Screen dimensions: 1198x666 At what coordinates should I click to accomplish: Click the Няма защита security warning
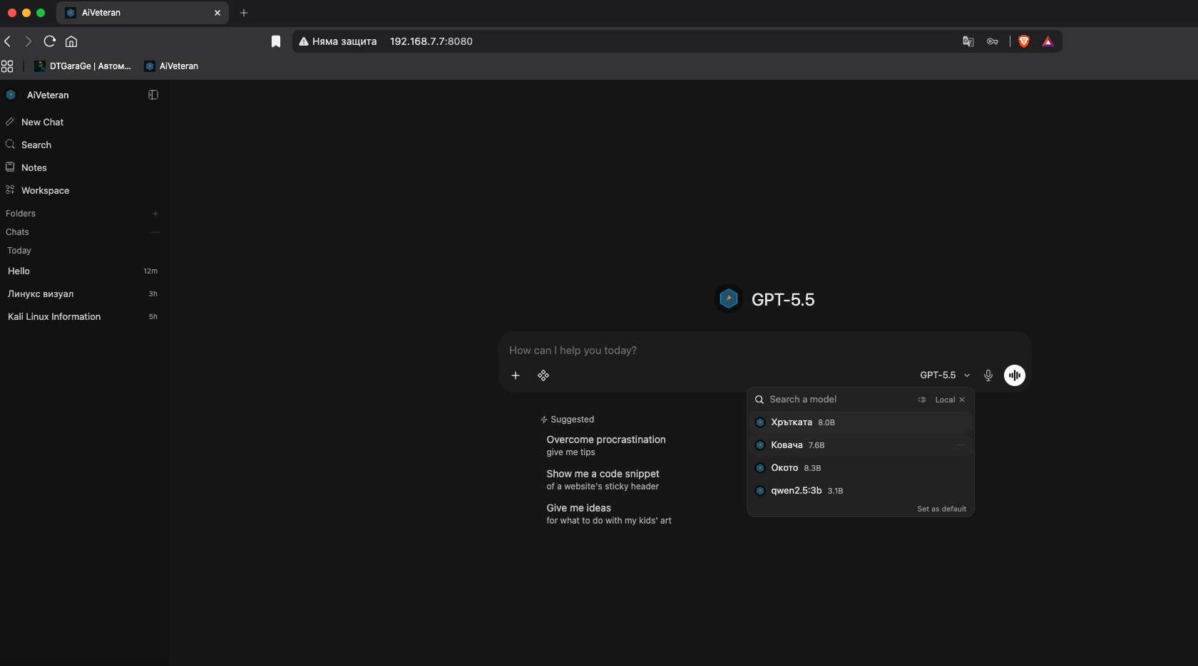pos(338,41)
